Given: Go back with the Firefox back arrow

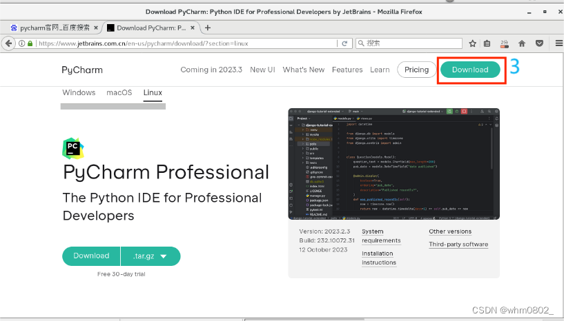Looking at the screenshot, I should [9, 43].
